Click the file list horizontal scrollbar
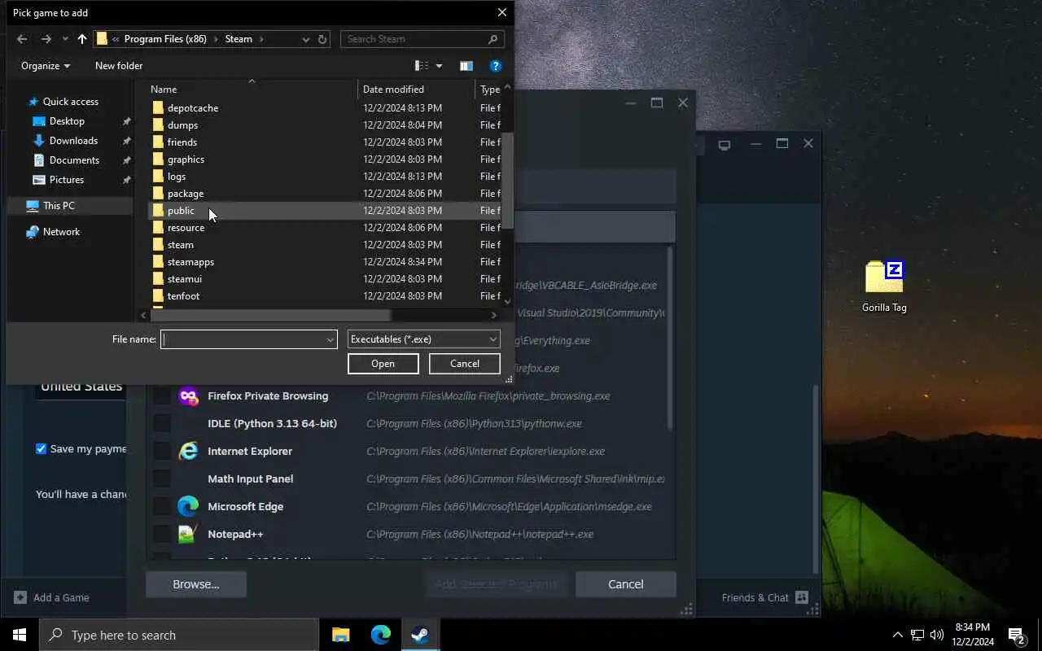Viewport: 1042px width, 651px height. pyautogui.click(x=271, y=315)
